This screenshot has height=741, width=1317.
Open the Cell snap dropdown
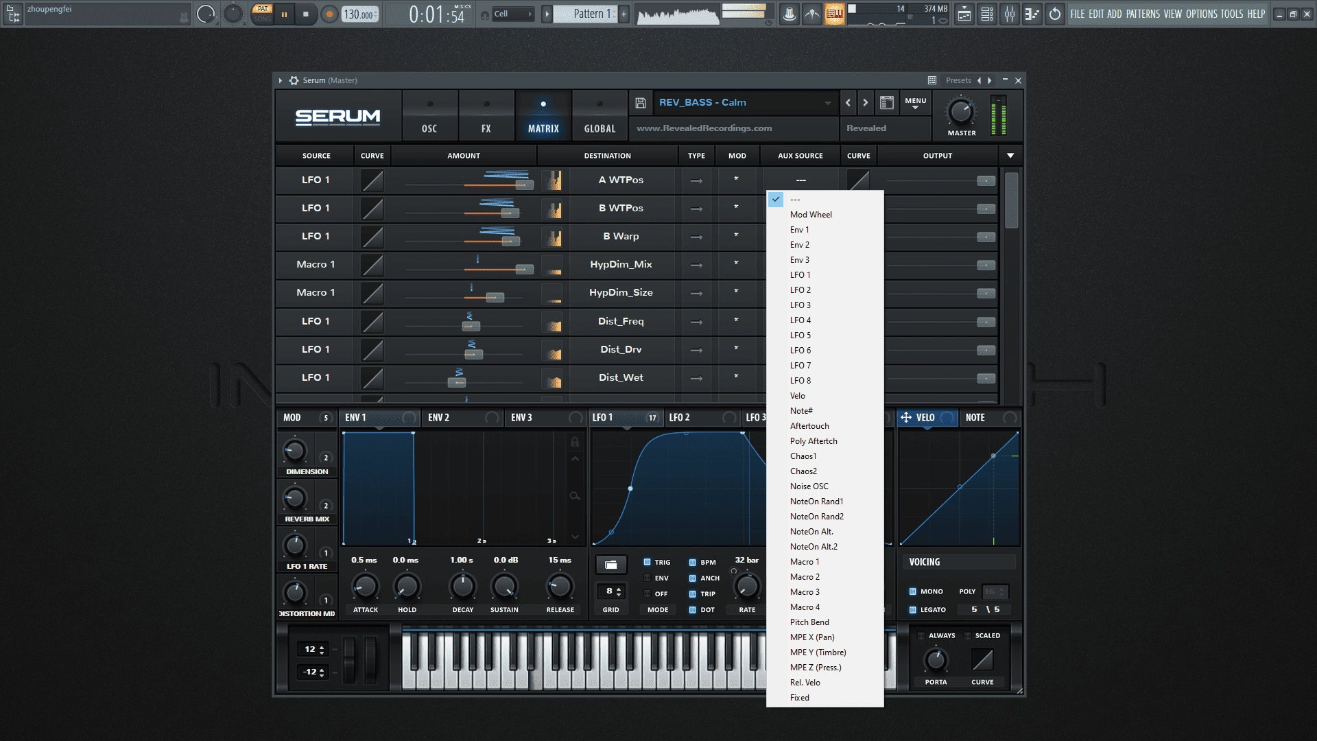point(513,14)
